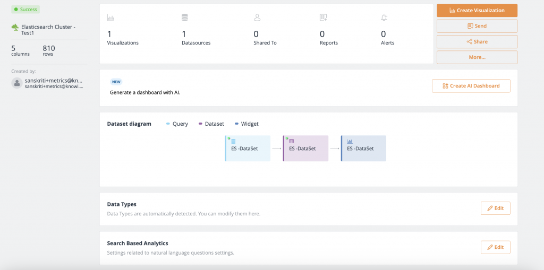This screenshot has height=270, width=544.
Task: Click the Create Visualization button
Action: pos(477,11)
